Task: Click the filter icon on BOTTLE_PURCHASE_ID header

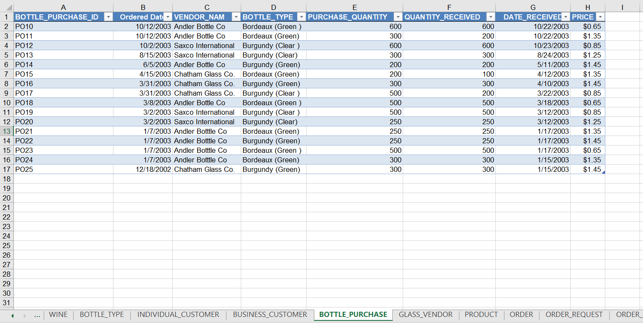Action: (x=108, y=16)
